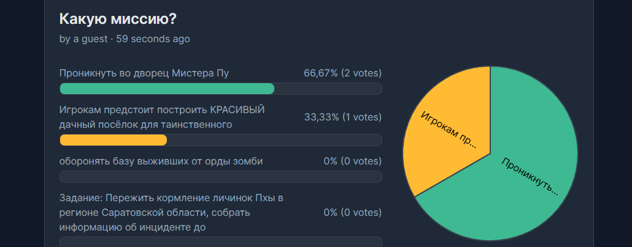Click the "Игрокам пр..." pie chart label
The height and width of the screenshot is (247, 632).
pos(449,130)
